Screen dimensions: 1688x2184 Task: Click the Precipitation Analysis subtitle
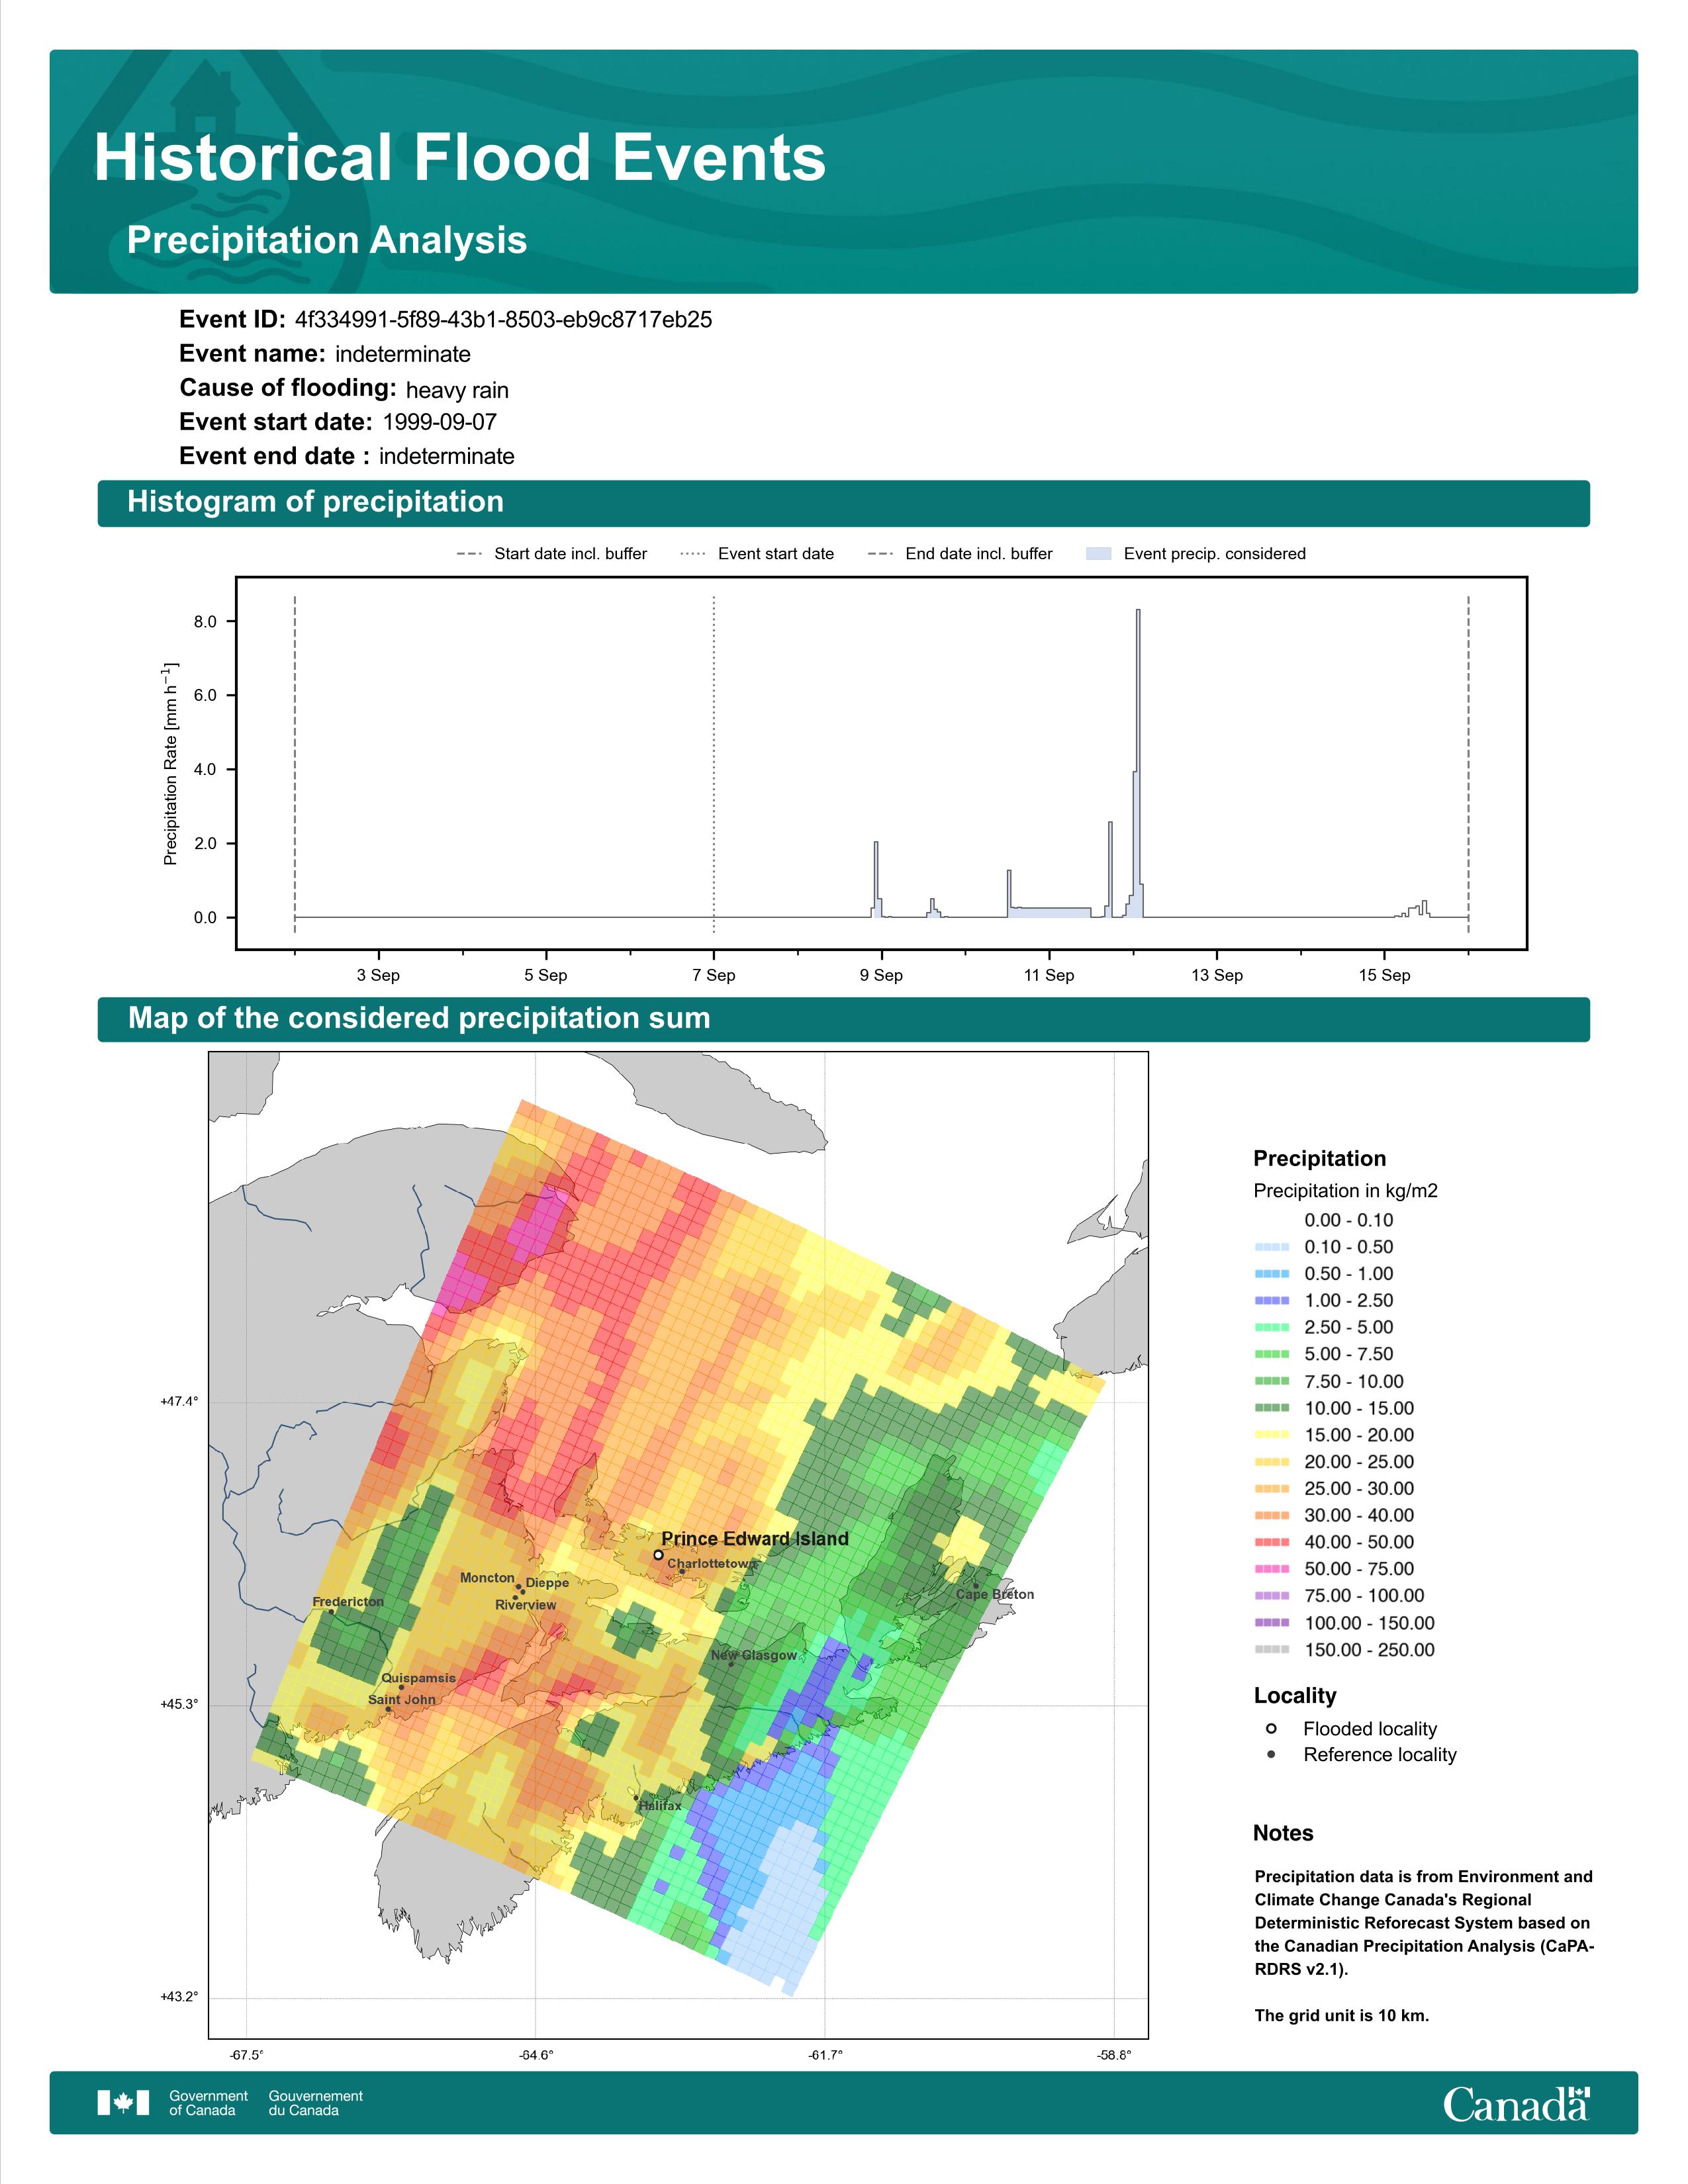pyautogui.click(x=327, y=241)
